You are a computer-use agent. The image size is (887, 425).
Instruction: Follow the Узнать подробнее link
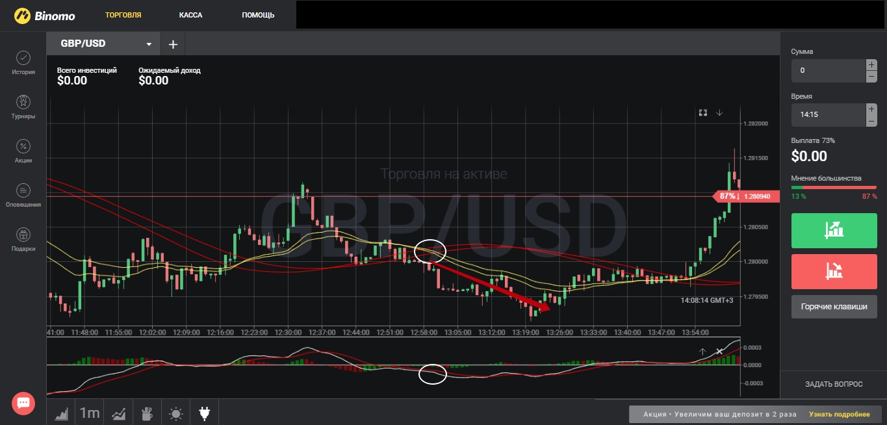click(x=839, y=414)
